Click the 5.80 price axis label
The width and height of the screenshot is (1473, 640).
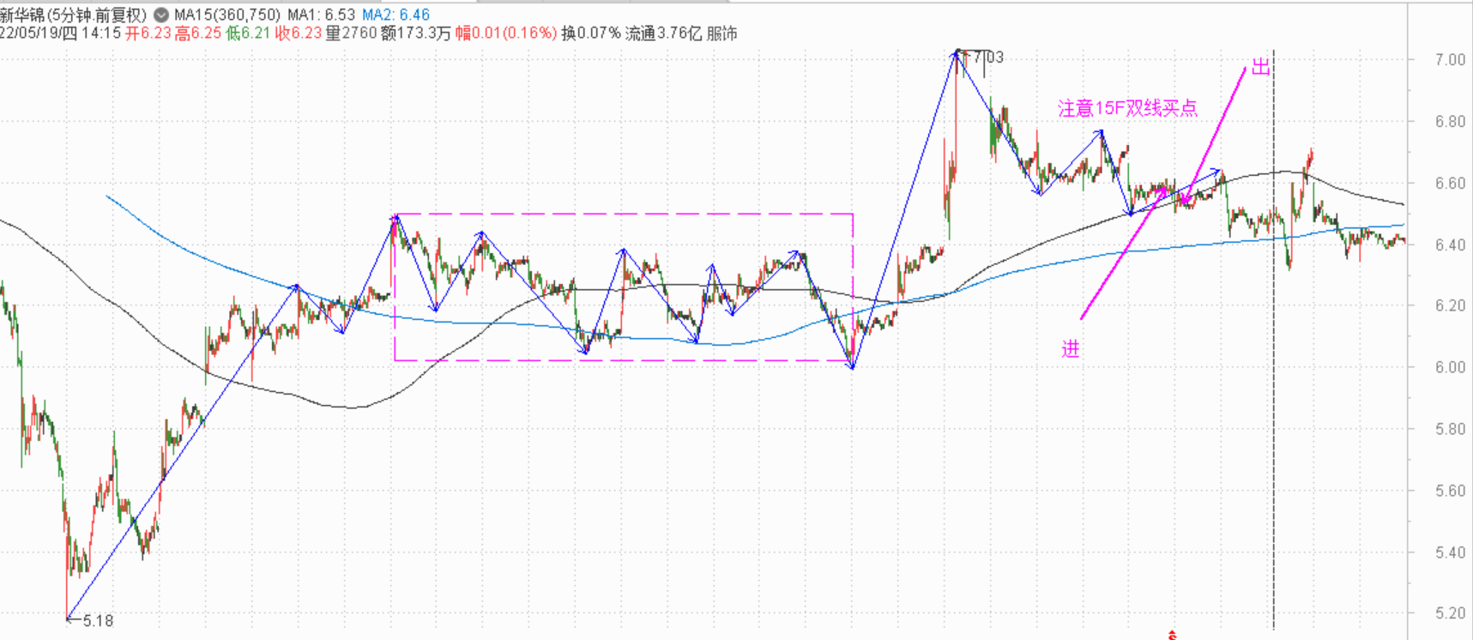tap(1450, 429)
